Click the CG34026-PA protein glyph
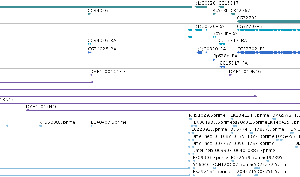The width and height of the screenshot is (300, 177). (90, 53)
